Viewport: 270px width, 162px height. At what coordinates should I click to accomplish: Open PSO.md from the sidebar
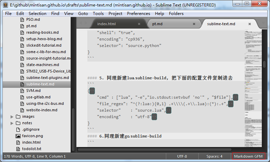[33, 19]
